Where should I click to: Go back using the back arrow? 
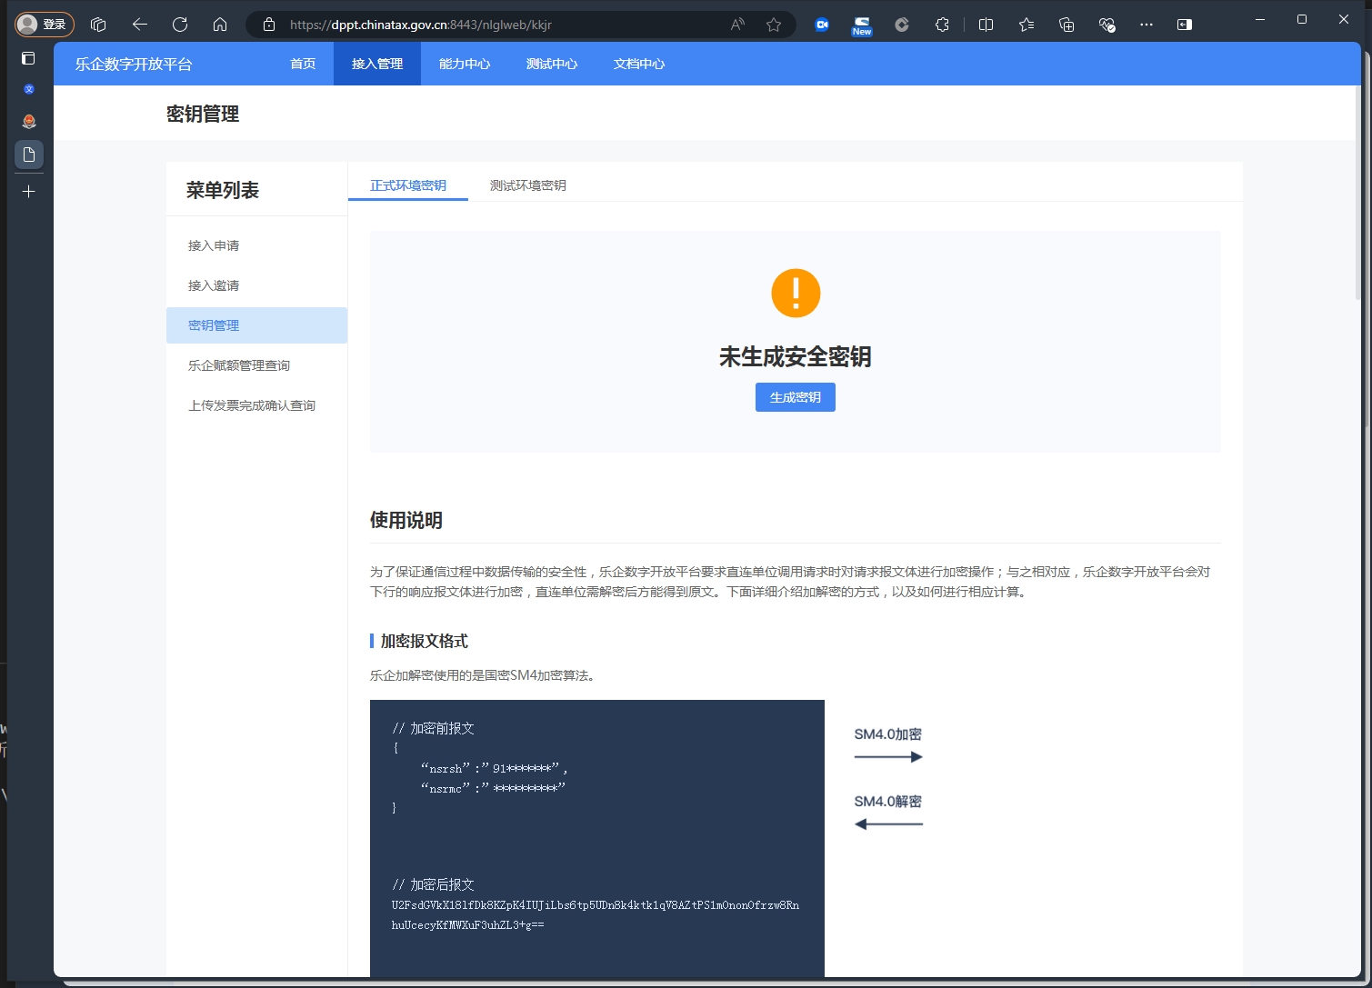[139, 25]
